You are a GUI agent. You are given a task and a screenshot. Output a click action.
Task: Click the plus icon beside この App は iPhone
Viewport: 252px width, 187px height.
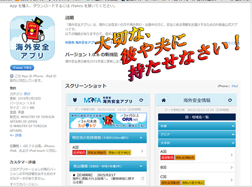tap(12, 76)
